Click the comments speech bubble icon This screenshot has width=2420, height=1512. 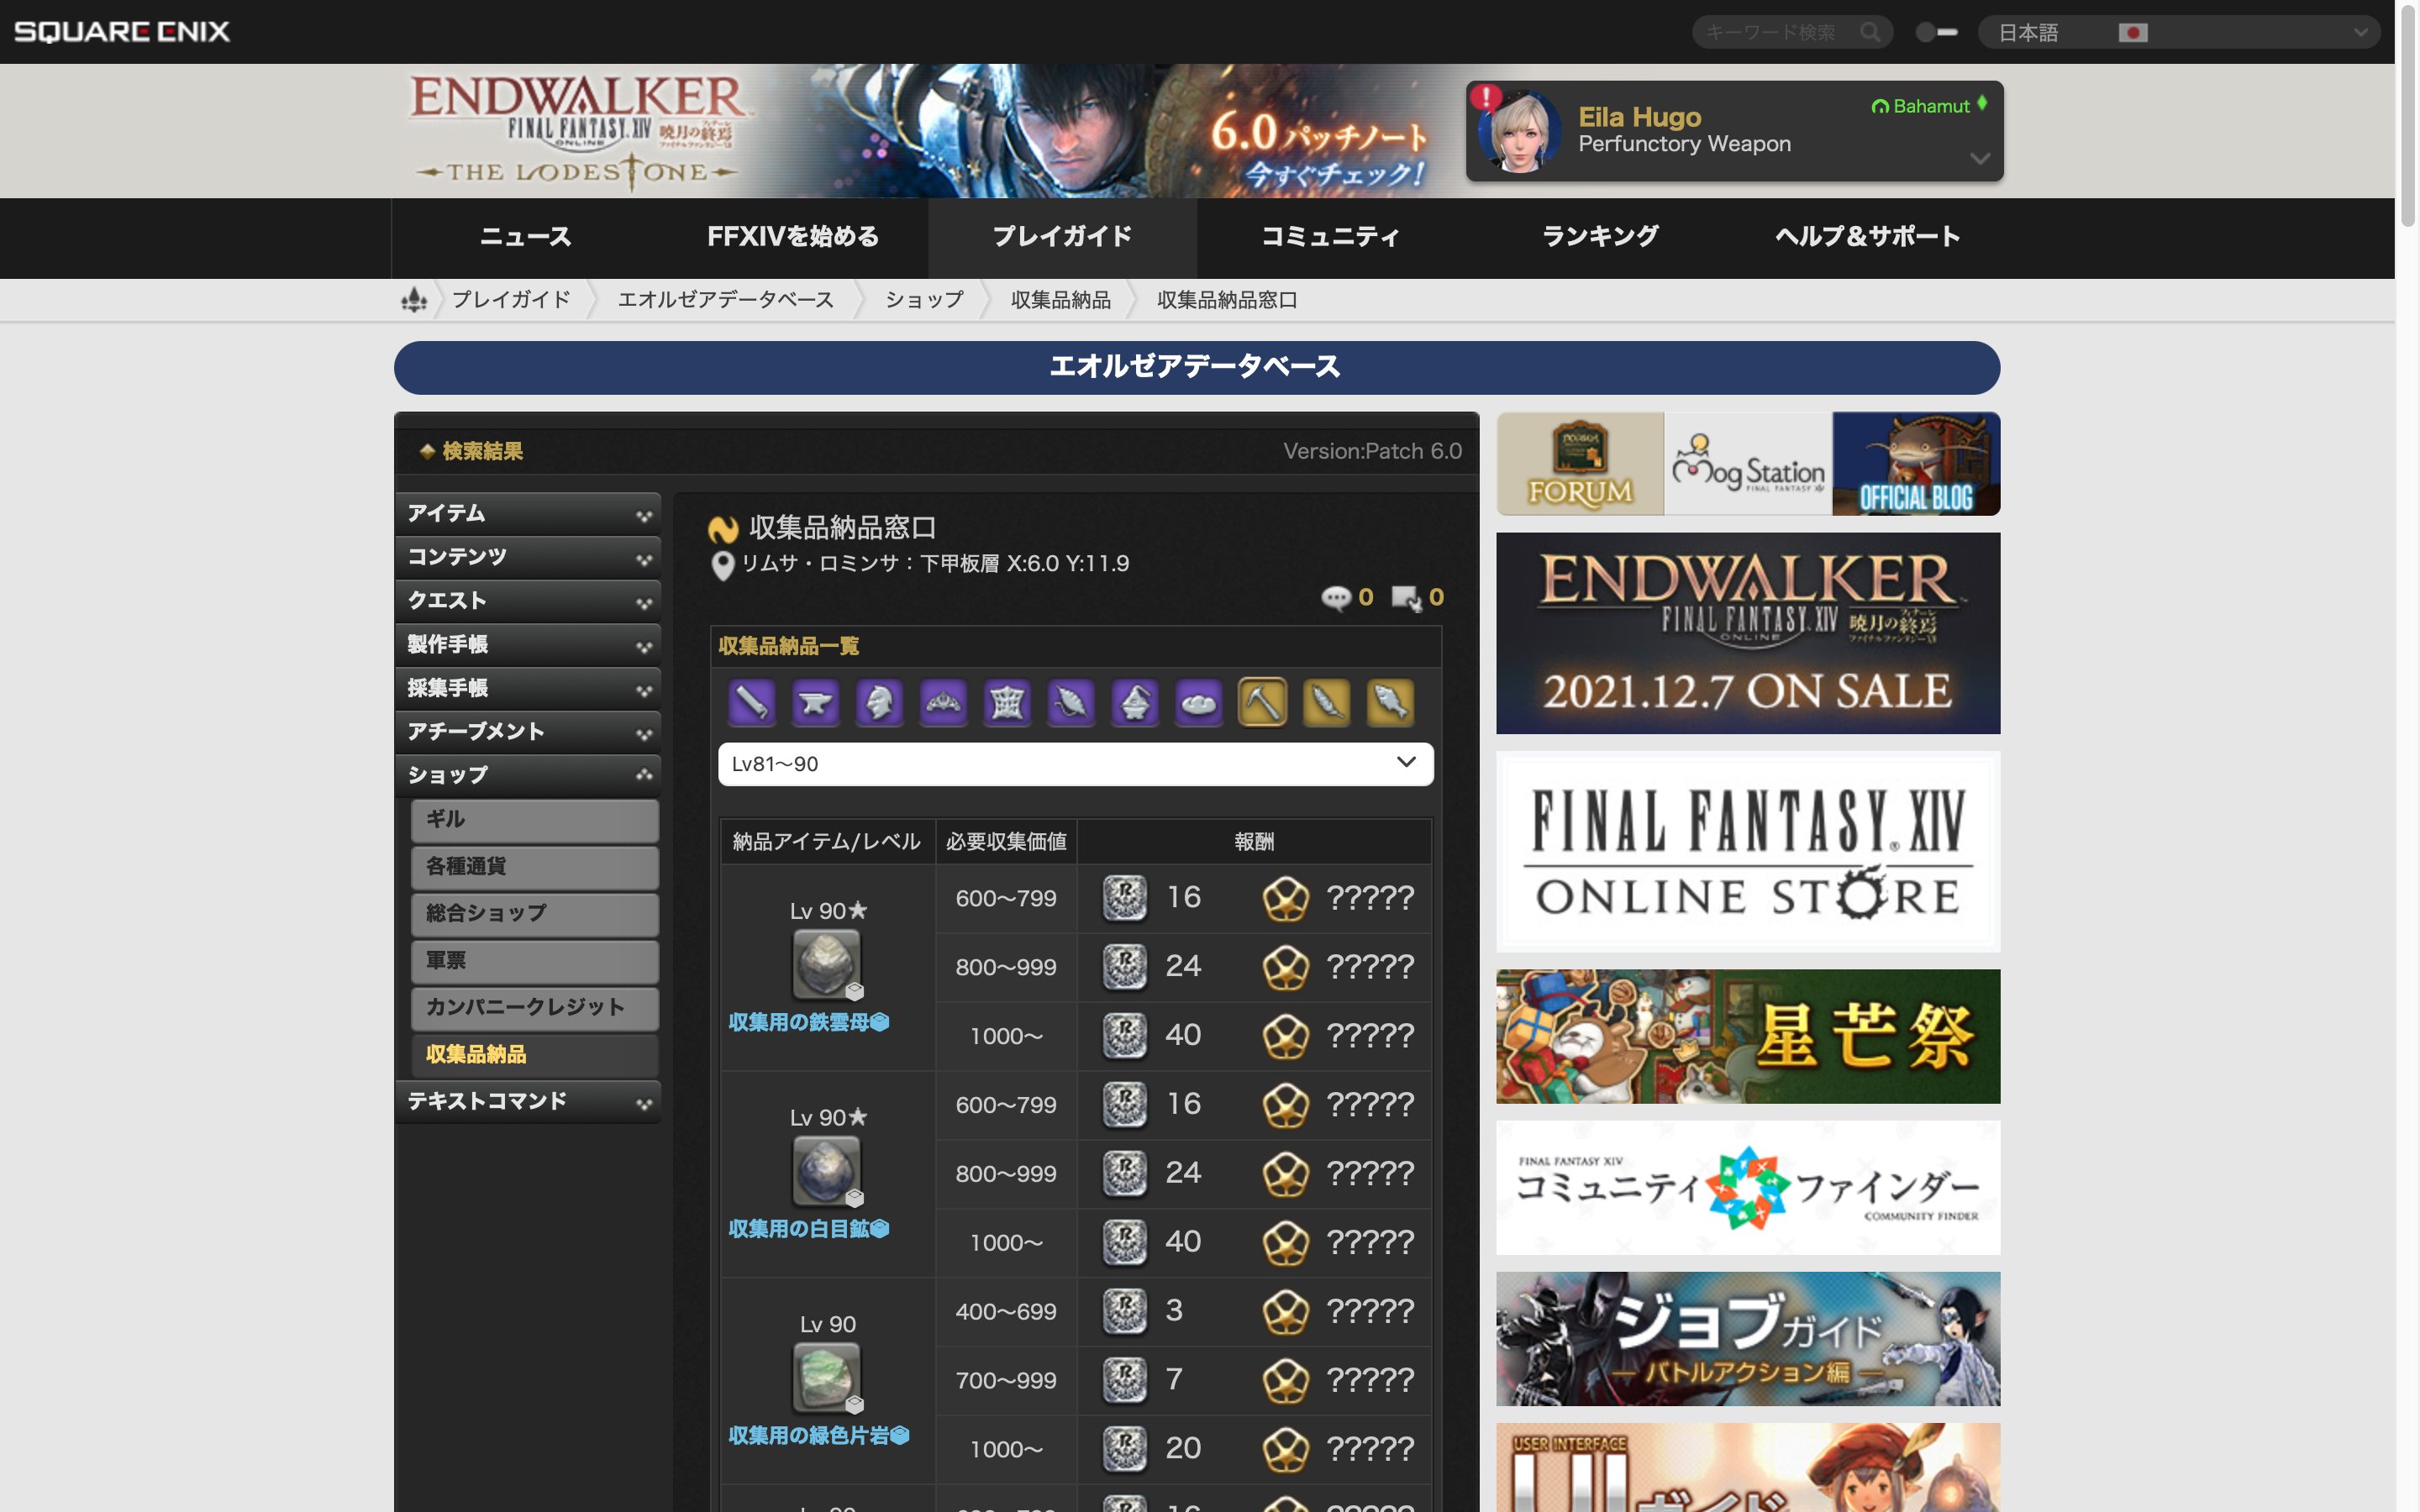click(x=1336, y=598)
